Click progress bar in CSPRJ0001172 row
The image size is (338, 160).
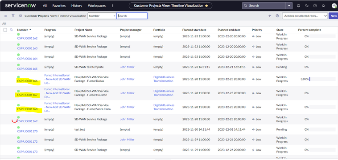pos(322,140)
